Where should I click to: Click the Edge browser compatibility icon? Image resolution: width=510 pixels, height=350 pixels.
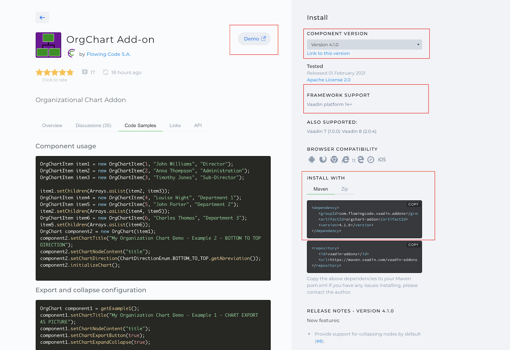point(361,160)
